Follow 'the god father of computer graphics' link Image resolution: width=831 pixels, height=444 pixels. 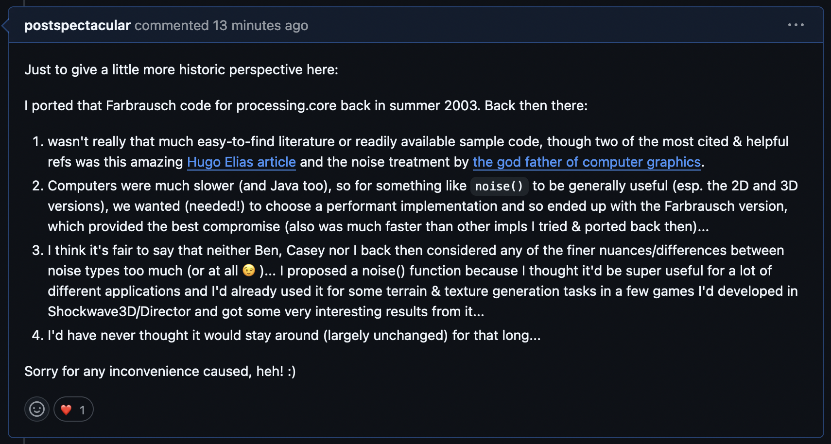pos(587,162)
